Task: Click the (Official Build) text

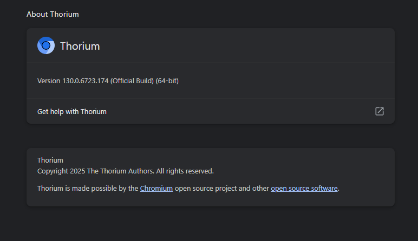Action: click(x=132, y=81)
